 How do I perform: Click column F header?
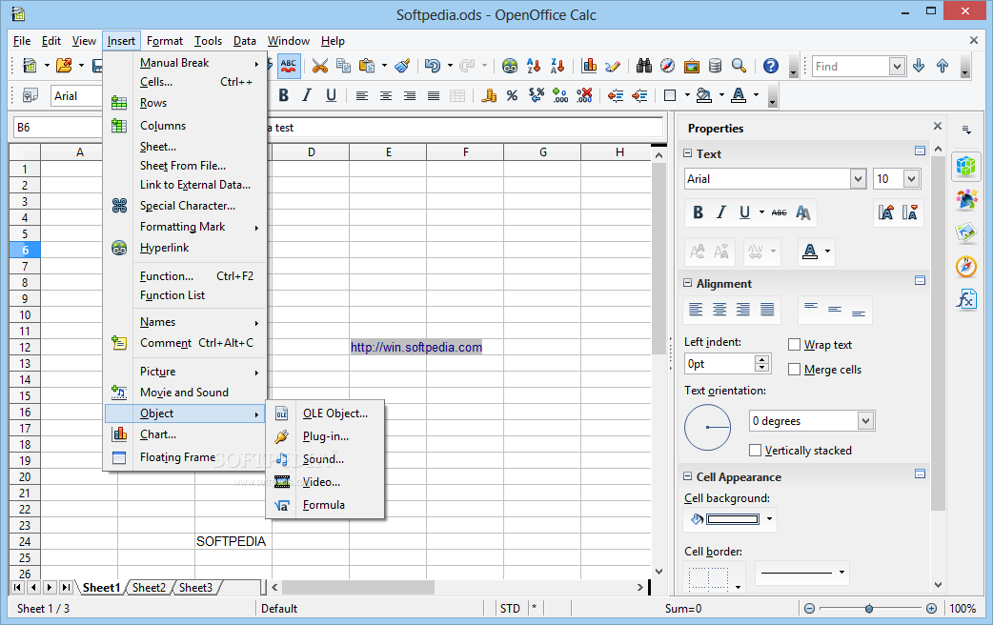click(x=465, y=152)
